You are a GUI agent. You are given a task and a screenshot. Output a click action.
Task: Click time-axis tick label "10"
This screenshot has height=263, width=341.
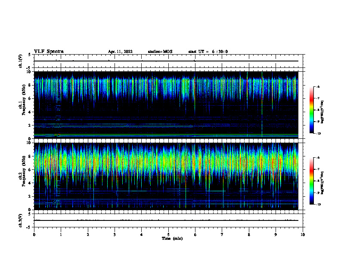tap(303, 235)
